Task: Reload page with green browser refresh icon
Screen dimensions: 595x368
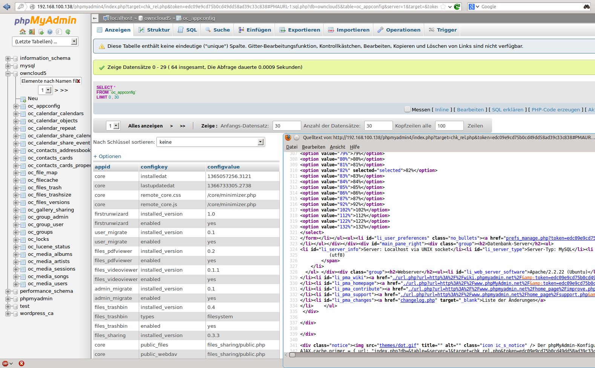Action: 457,6
